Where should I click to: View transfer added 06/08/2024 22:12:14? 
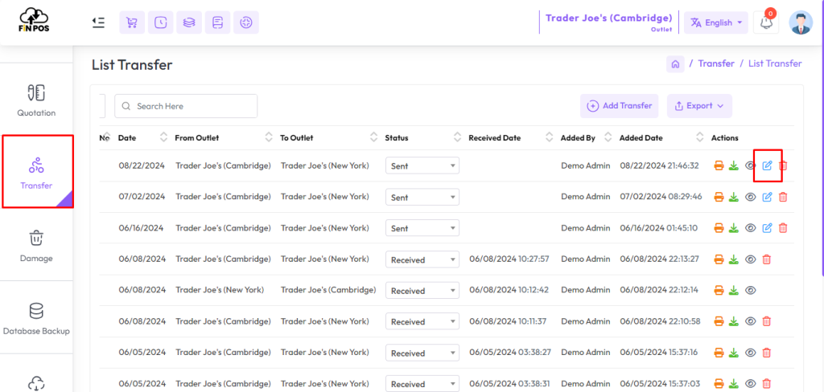751,290
